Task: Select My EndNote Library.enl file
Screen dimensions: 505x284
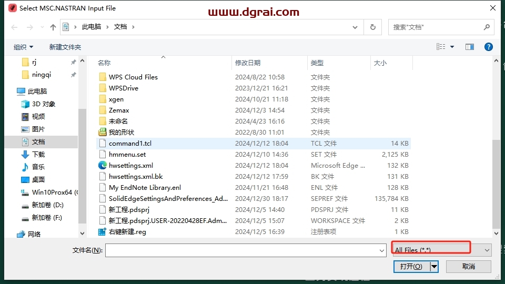Action: (253, 187)
